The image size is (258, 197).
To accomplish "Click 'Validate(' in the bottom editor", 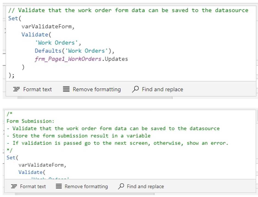I will point(32,172).
